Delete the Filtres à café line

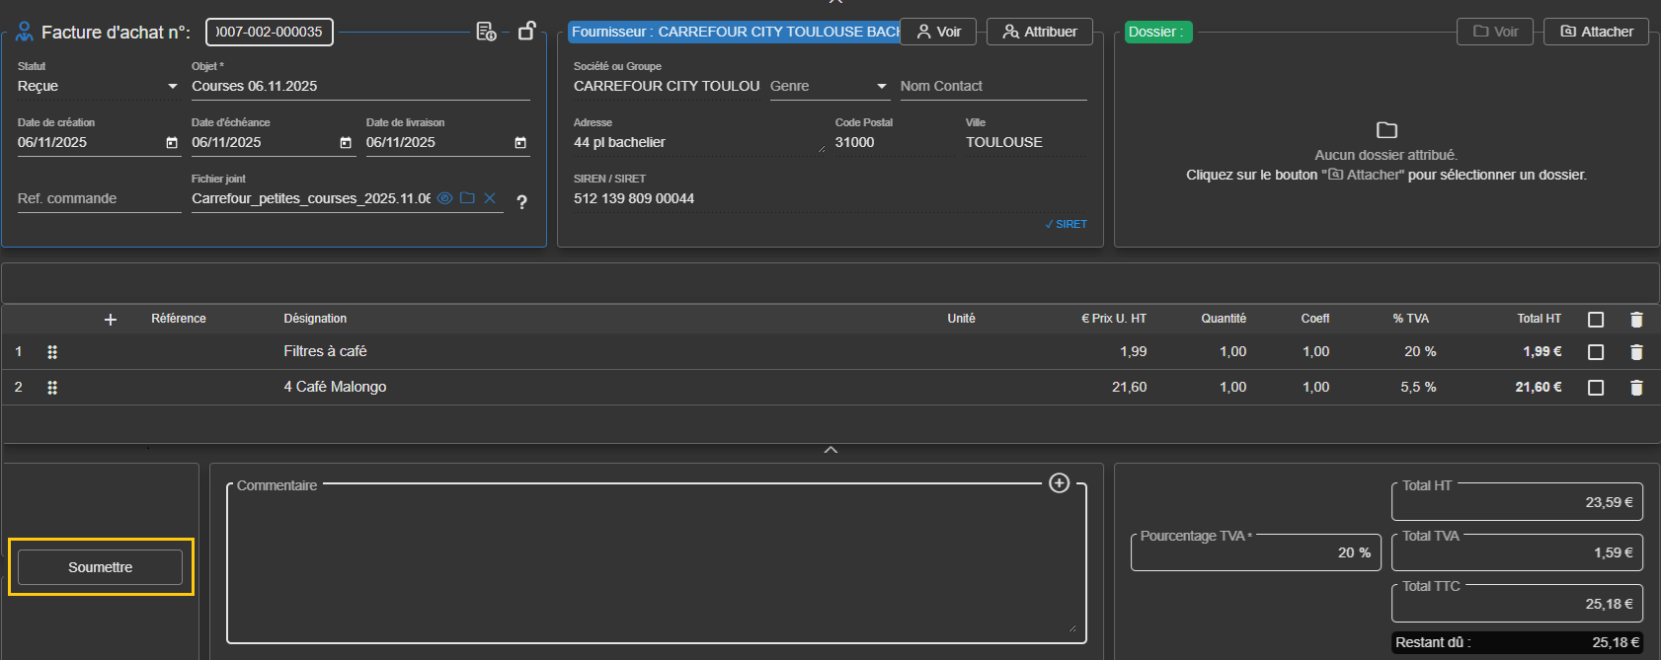click(x=1636, y=352)
